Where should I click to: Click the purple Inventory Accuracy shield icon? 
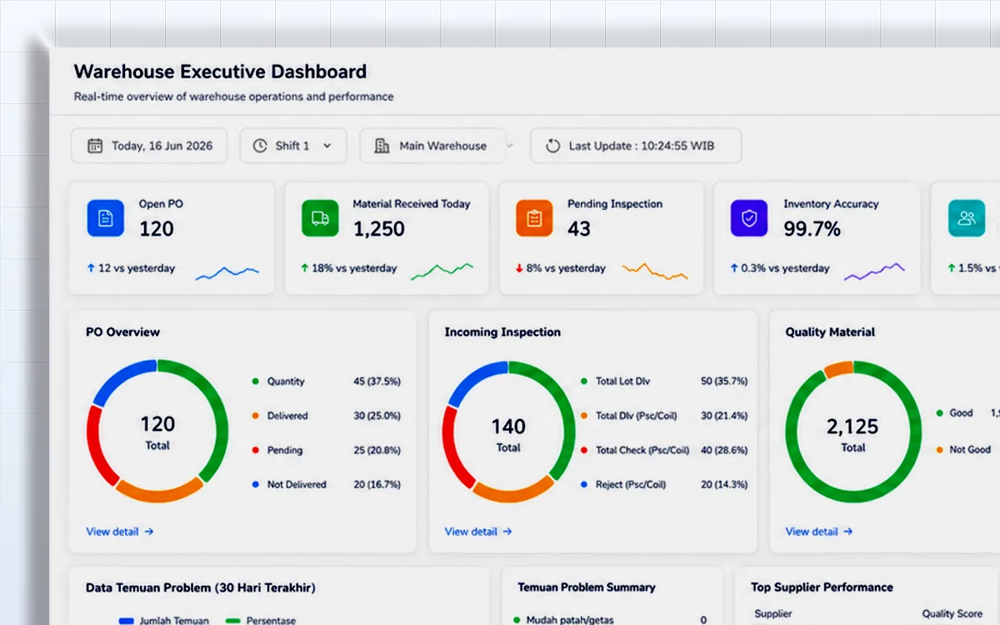tap(749, 218)
